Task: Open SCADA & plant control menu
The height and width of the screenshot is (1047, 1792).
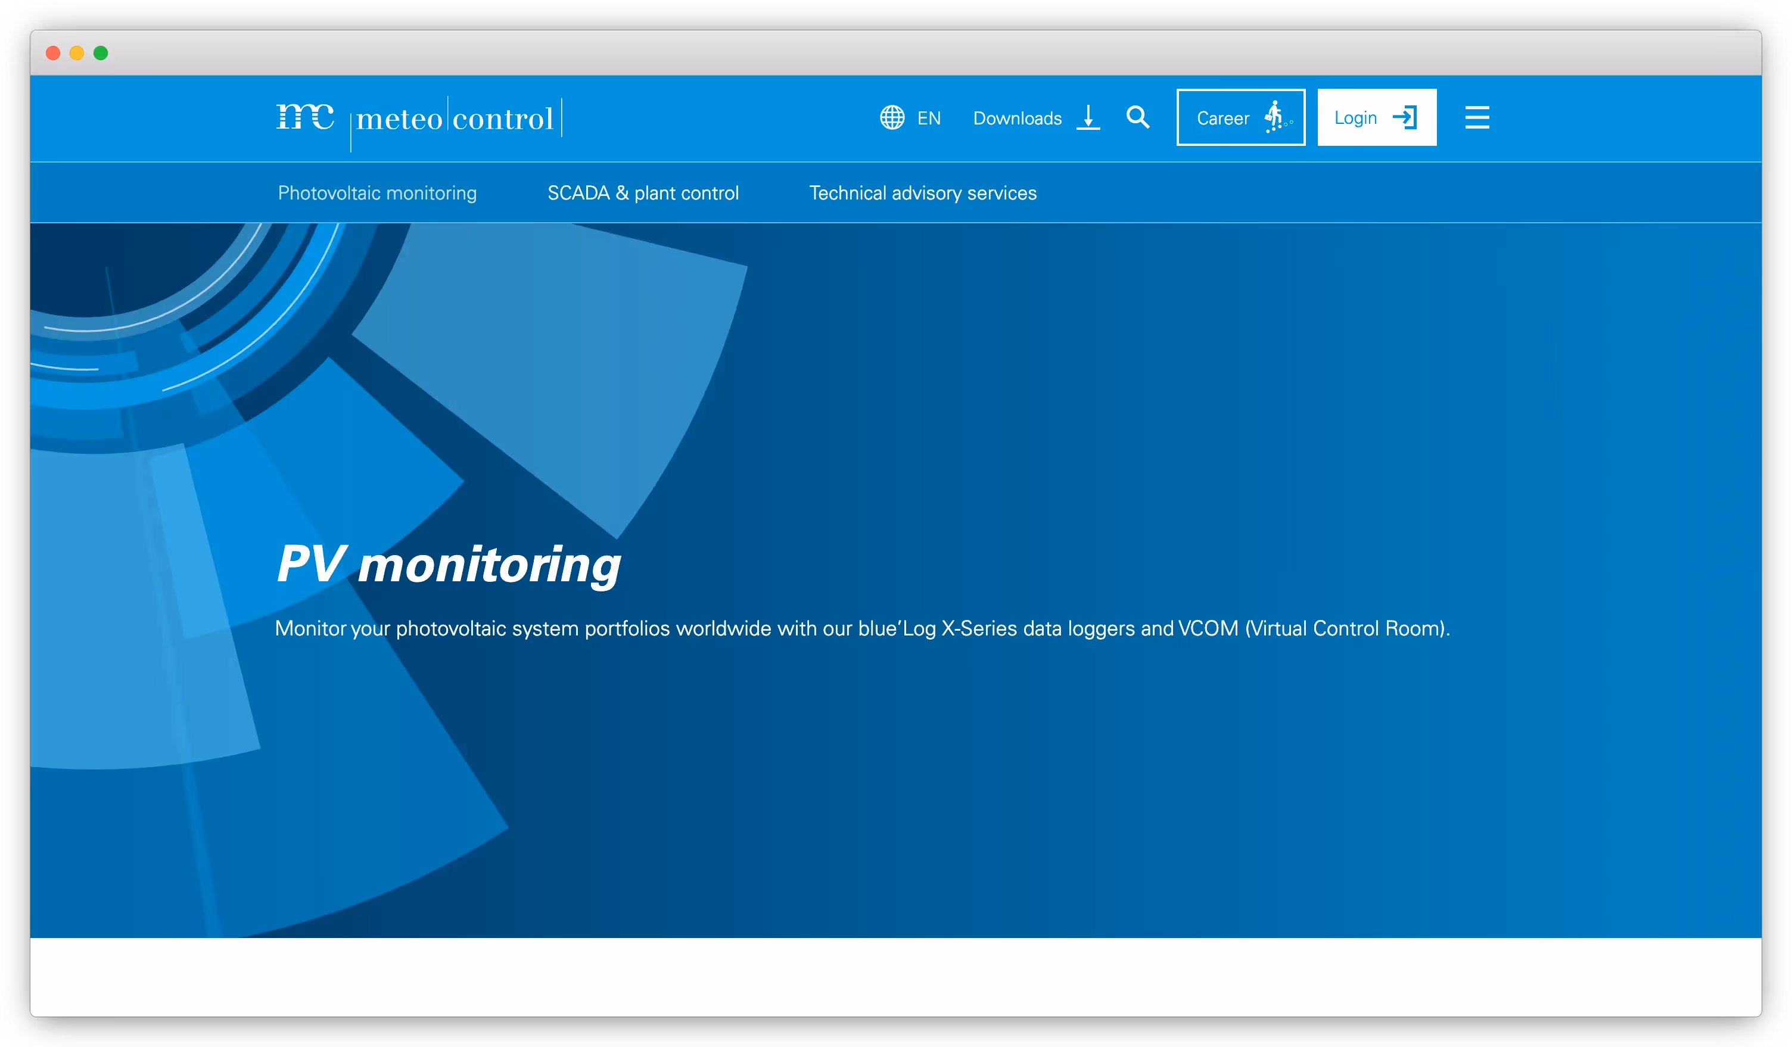Action: point(643,194)
